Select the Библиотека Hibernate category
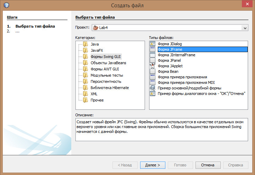The image size is (255, 175). click(110, 88)
